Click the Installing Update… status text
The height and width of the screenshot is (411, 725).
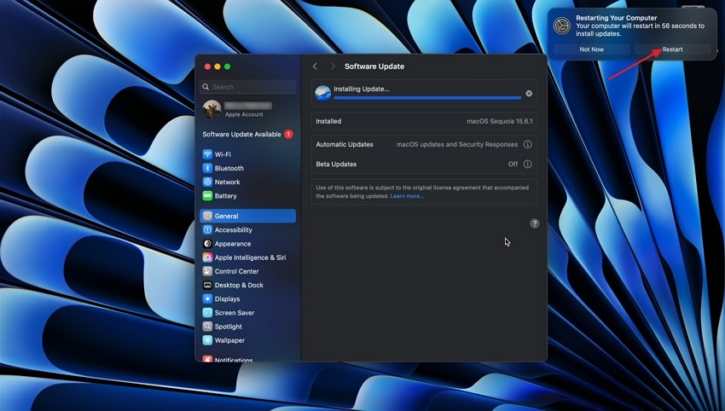click(362, 89)
